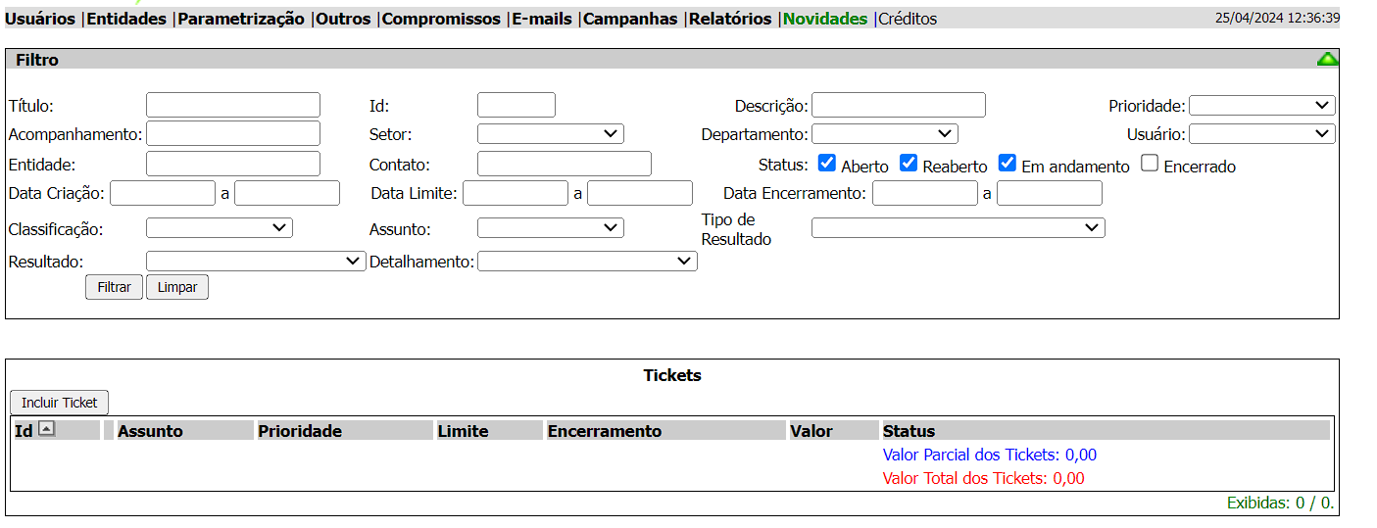Enable the Encerrado status checkbox
Image resolution: width=1377 pixels, height=528 pixels.
tap(1150, 164)
